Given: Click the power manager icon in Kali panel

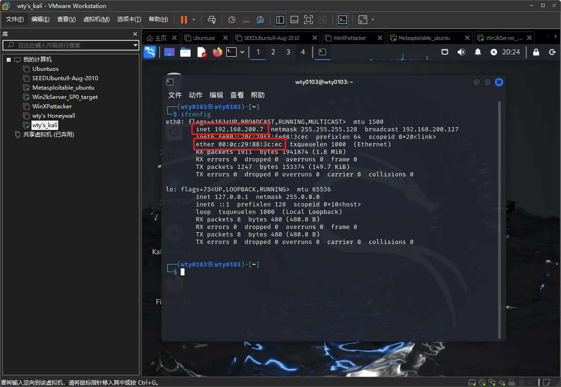Looking at the screenshot, I should click(x=494, y=52).
